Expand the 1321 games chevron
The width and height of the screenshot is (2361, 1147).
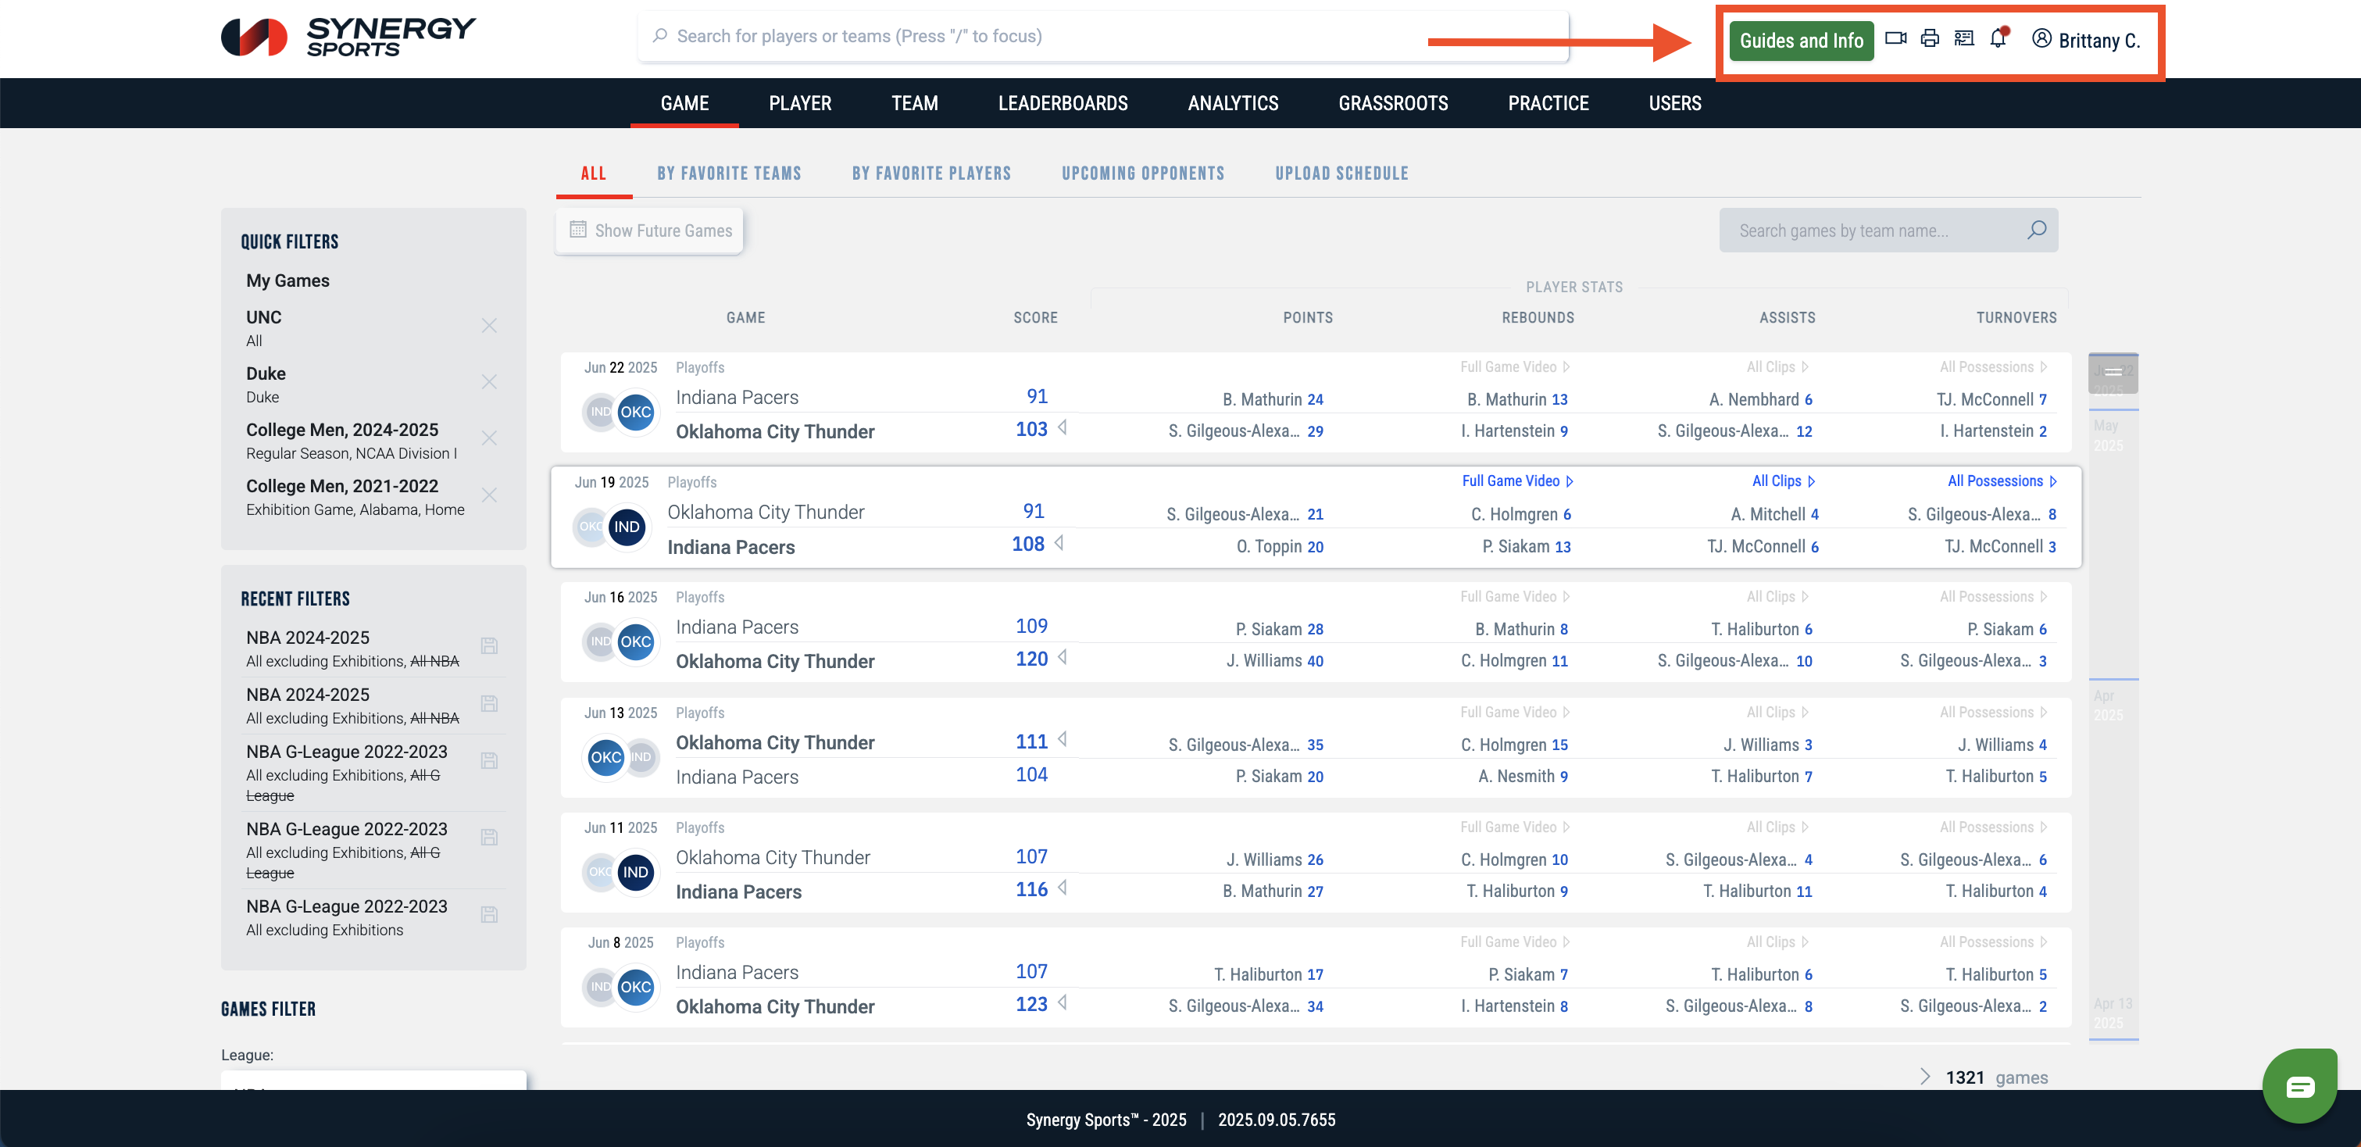[x=1925, y=1077]
